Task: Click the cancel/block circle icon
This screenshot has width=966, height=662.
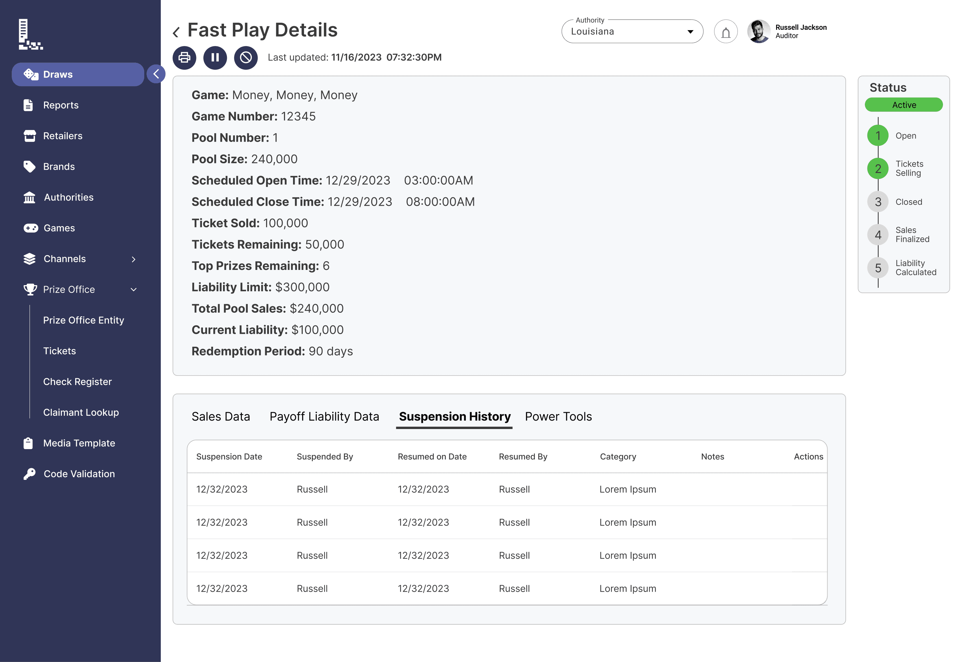Action: 246,57
